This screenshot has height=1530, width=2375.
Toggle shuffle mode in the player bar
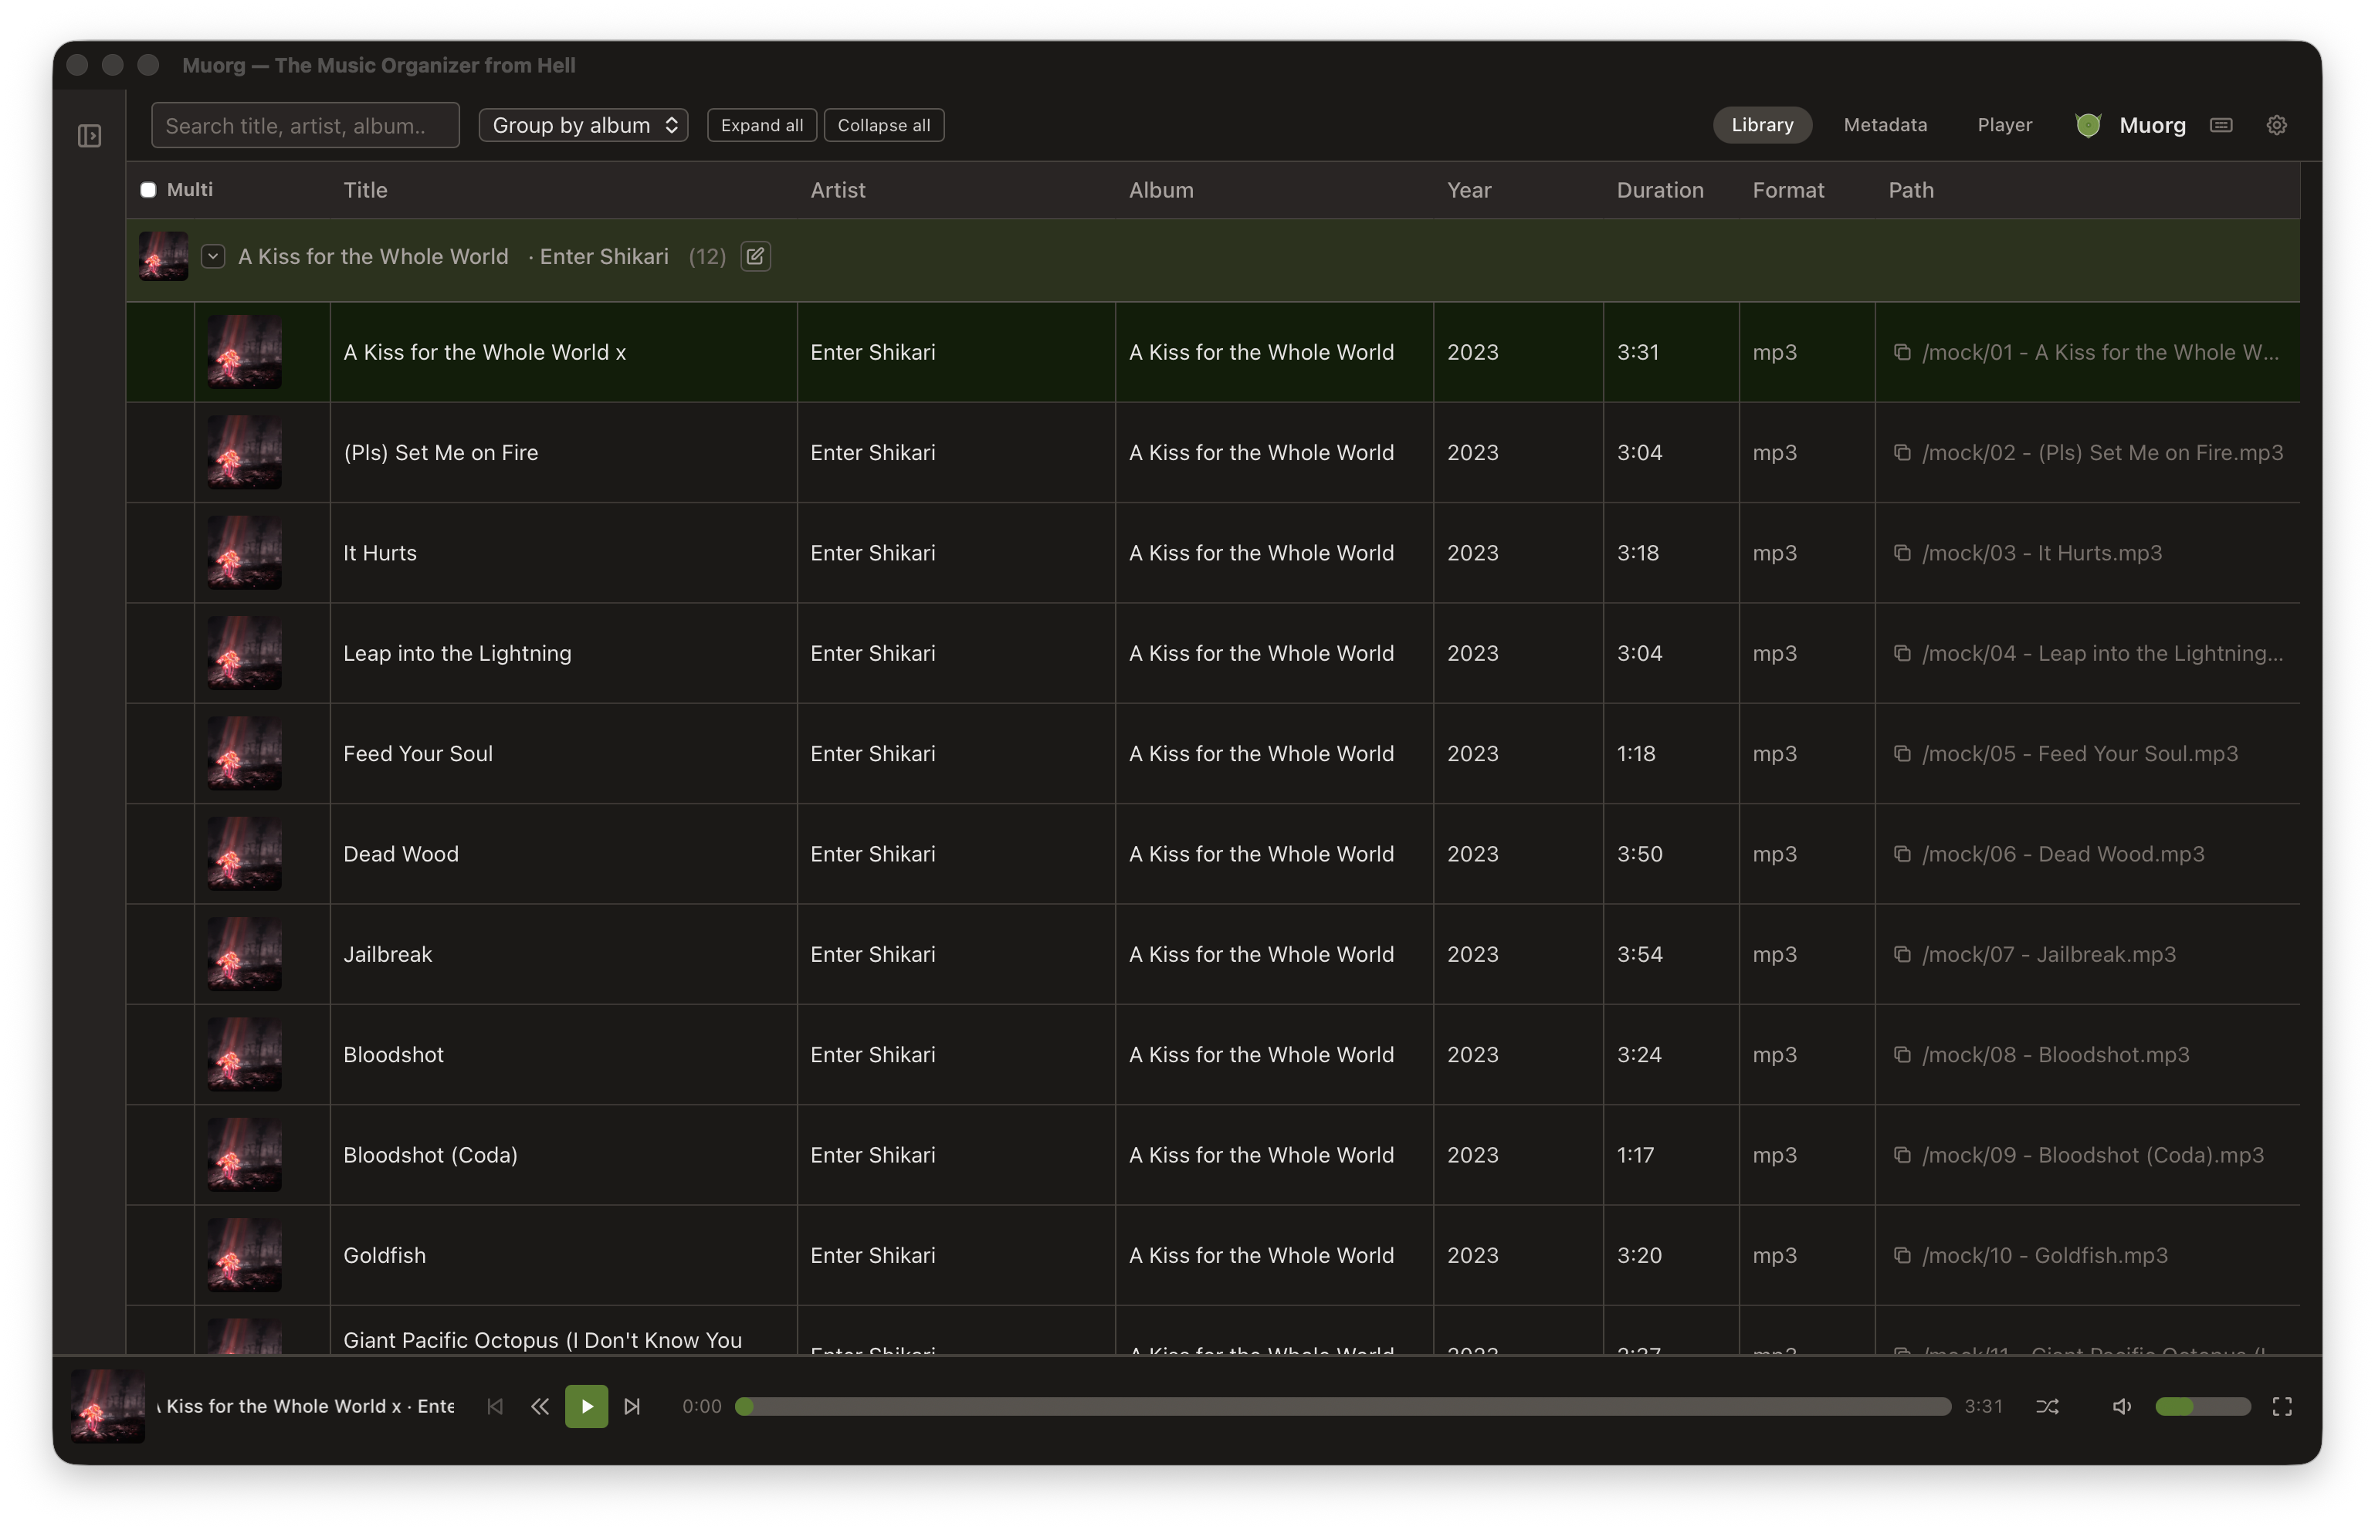point(2047,1406)
